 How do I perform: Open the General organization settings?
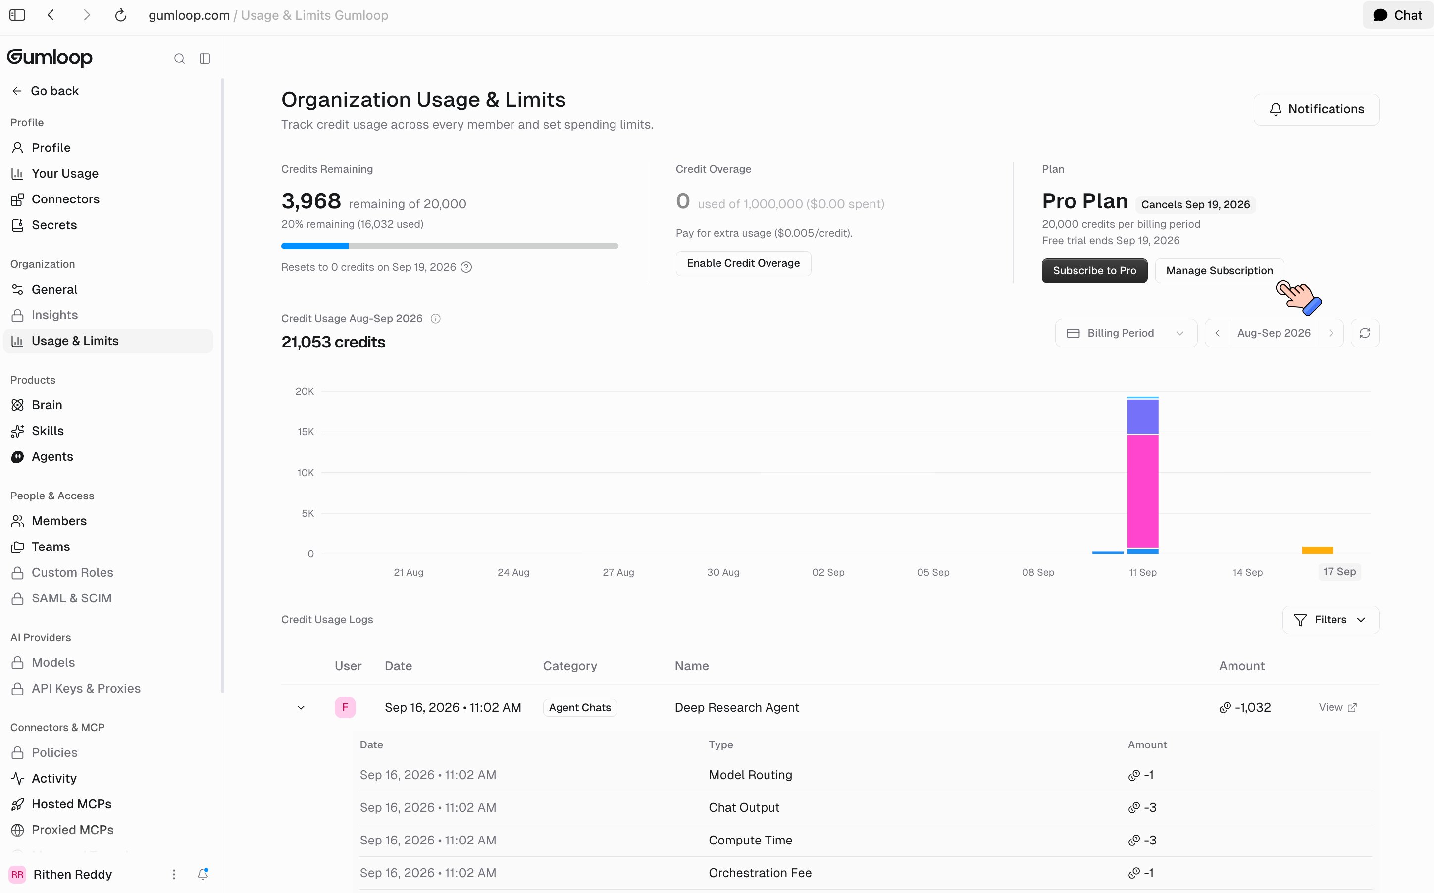(108, 290)
